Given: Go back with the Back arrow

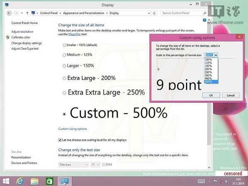Looking at the screenshot, I should coord(9,13).
